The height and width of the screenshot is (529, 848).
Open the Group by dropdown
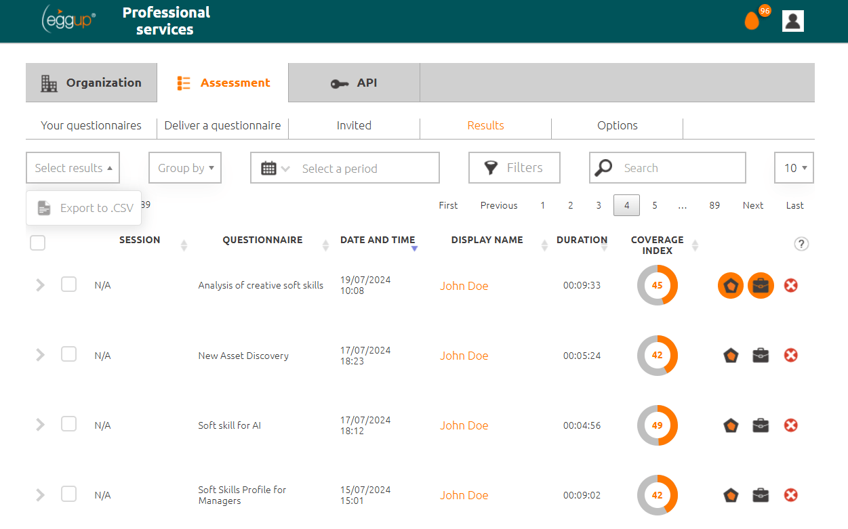click(185, 168)
